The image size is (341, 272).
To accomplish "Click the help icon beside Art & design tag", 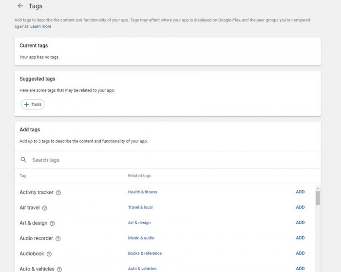I will [52, 223].
